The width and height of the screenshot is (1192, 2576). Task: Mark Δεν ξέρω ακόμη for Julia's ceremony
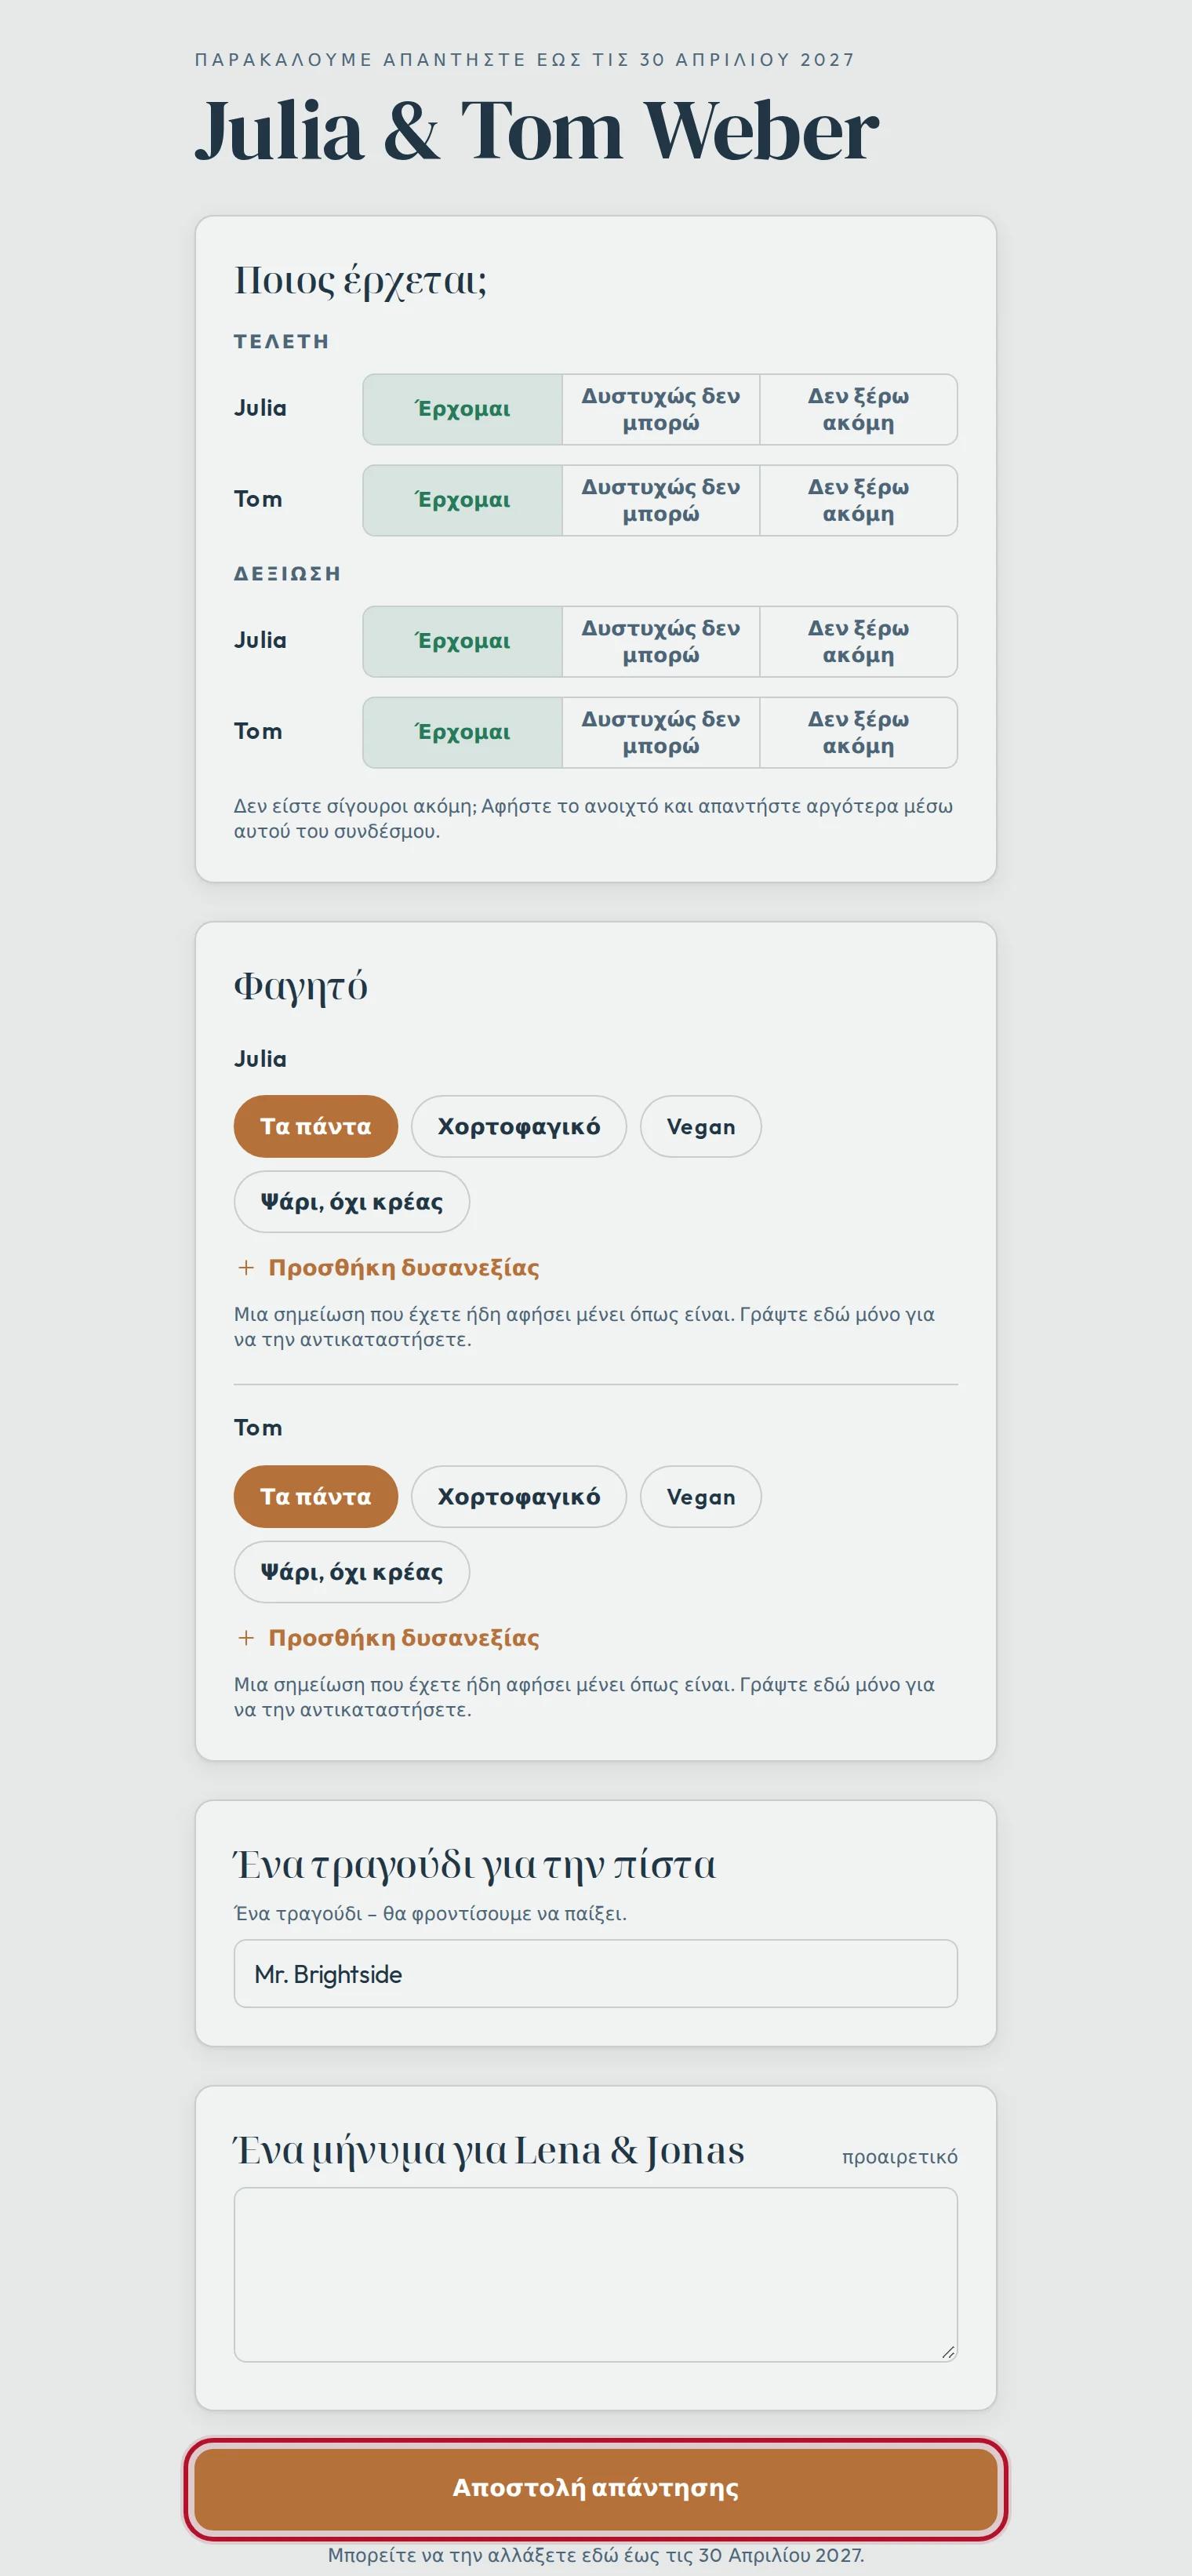point(858,409)
